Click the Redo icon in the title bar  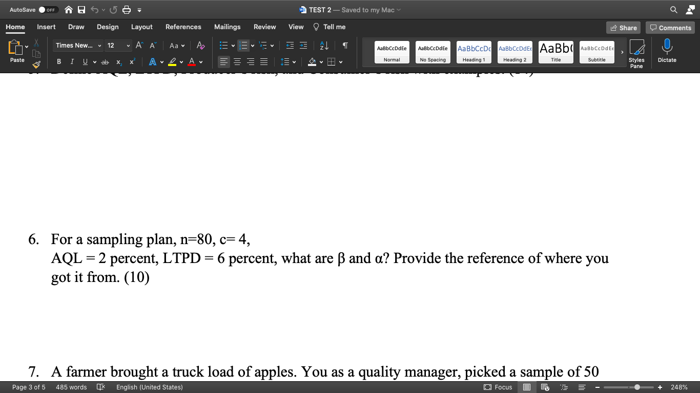coord(114,10)
